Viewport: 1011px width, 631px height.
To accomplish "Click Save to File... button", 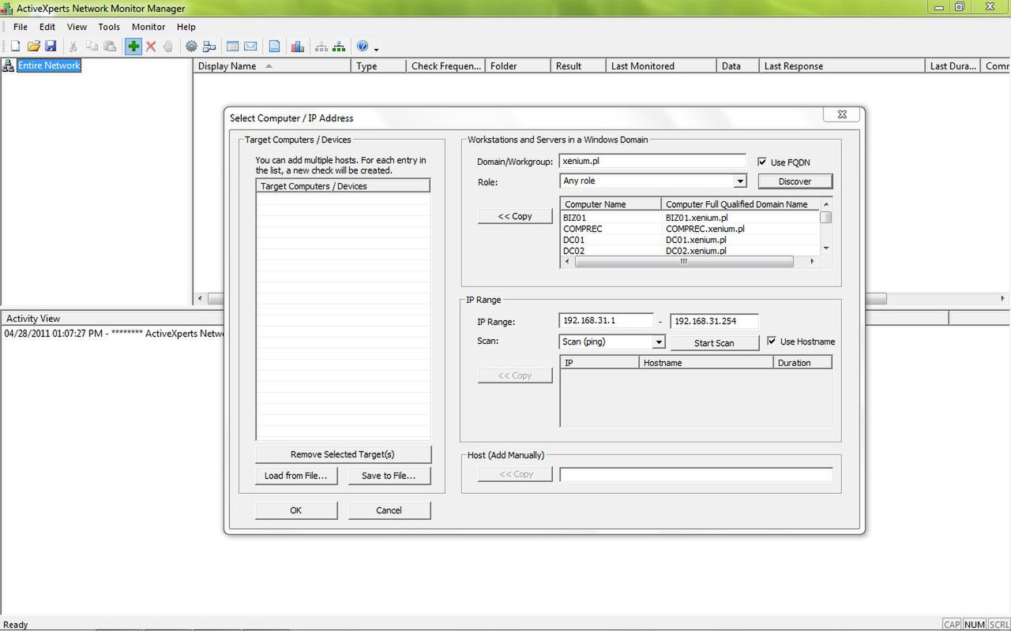I will coord(389,476).
